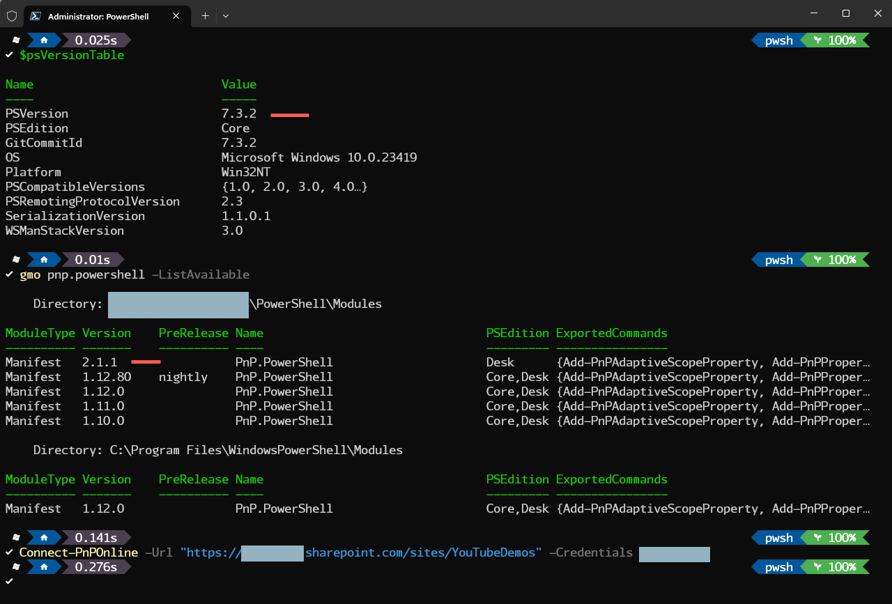892x604 pixels.
Task: Select the 0.025s execution time segment
Action: coord(96,40)
